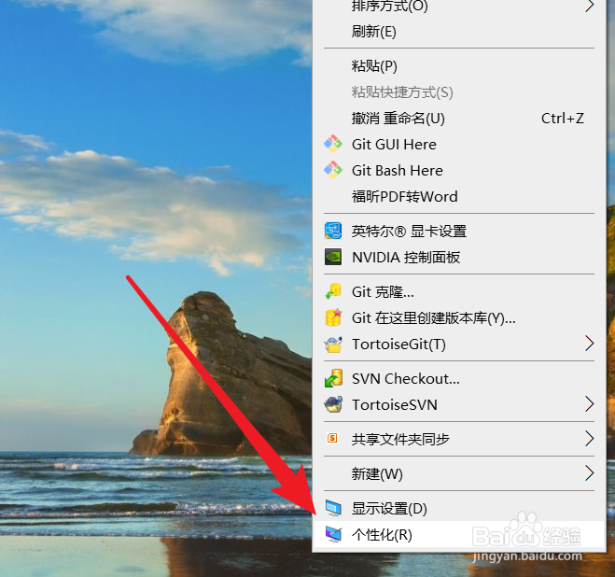
Task: Click the Git clone icon
Action: coord(333,291)
